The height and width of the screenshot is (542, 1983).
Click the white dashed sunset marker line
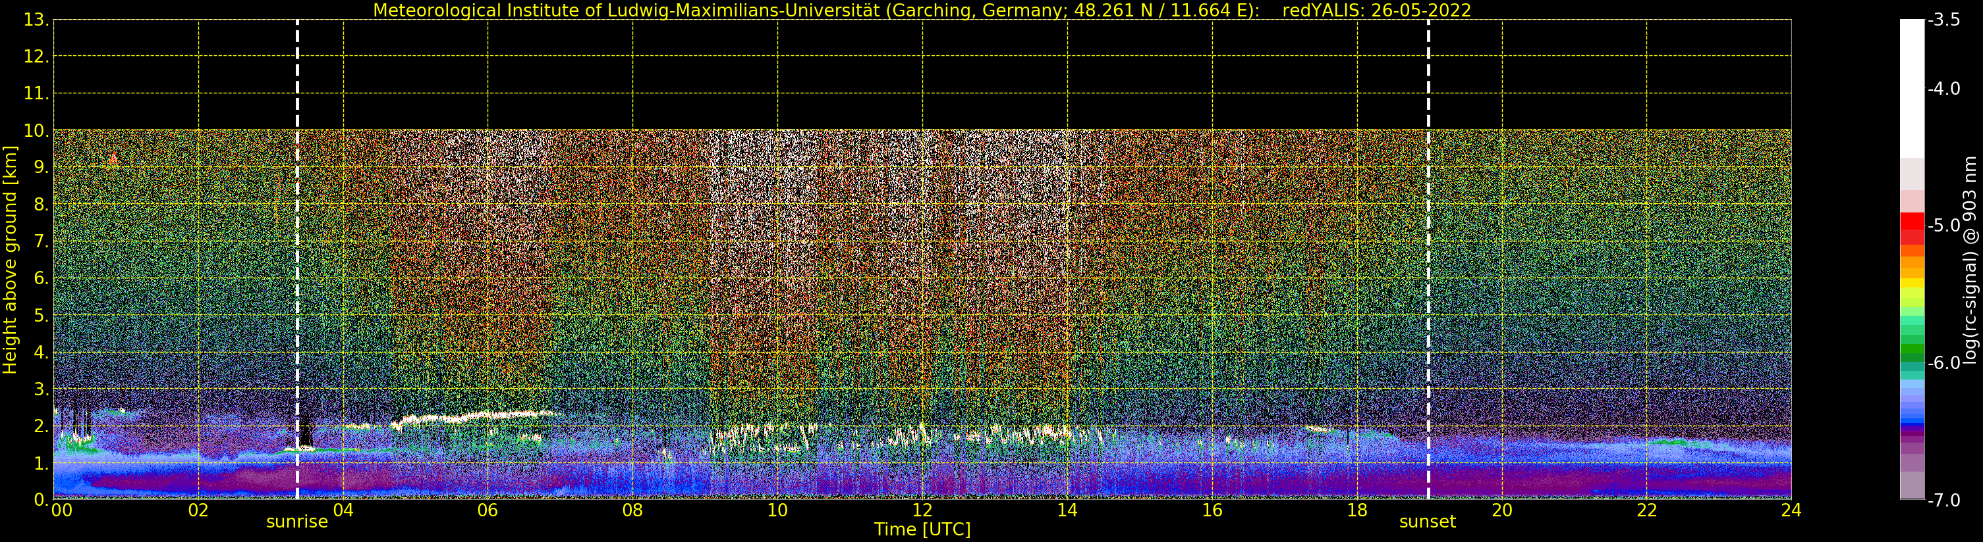1428,259
